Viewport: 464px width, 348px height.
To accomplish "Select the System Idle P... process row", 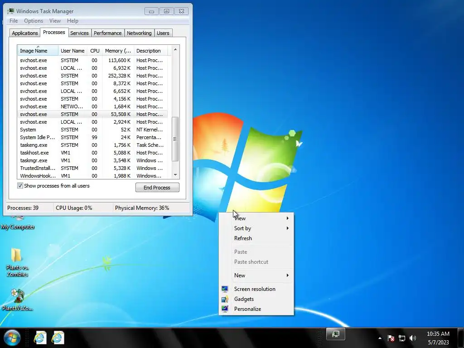I will click(92, 137).
